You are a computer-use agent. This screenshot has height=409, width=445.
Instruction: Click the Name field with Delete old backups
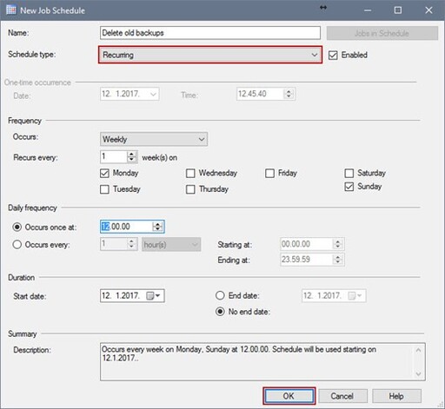coord(210,33)
